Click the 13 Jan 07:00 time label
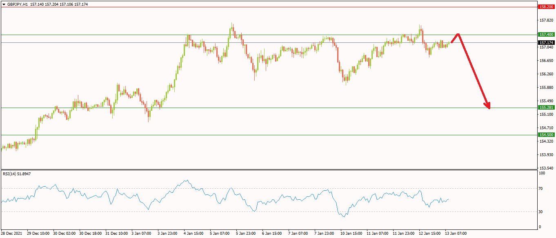This screenshot has width=556, height=238. click(x=456, y=234)
